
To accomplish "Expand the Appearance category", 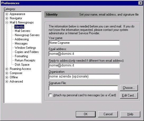I will pos(7,14).
